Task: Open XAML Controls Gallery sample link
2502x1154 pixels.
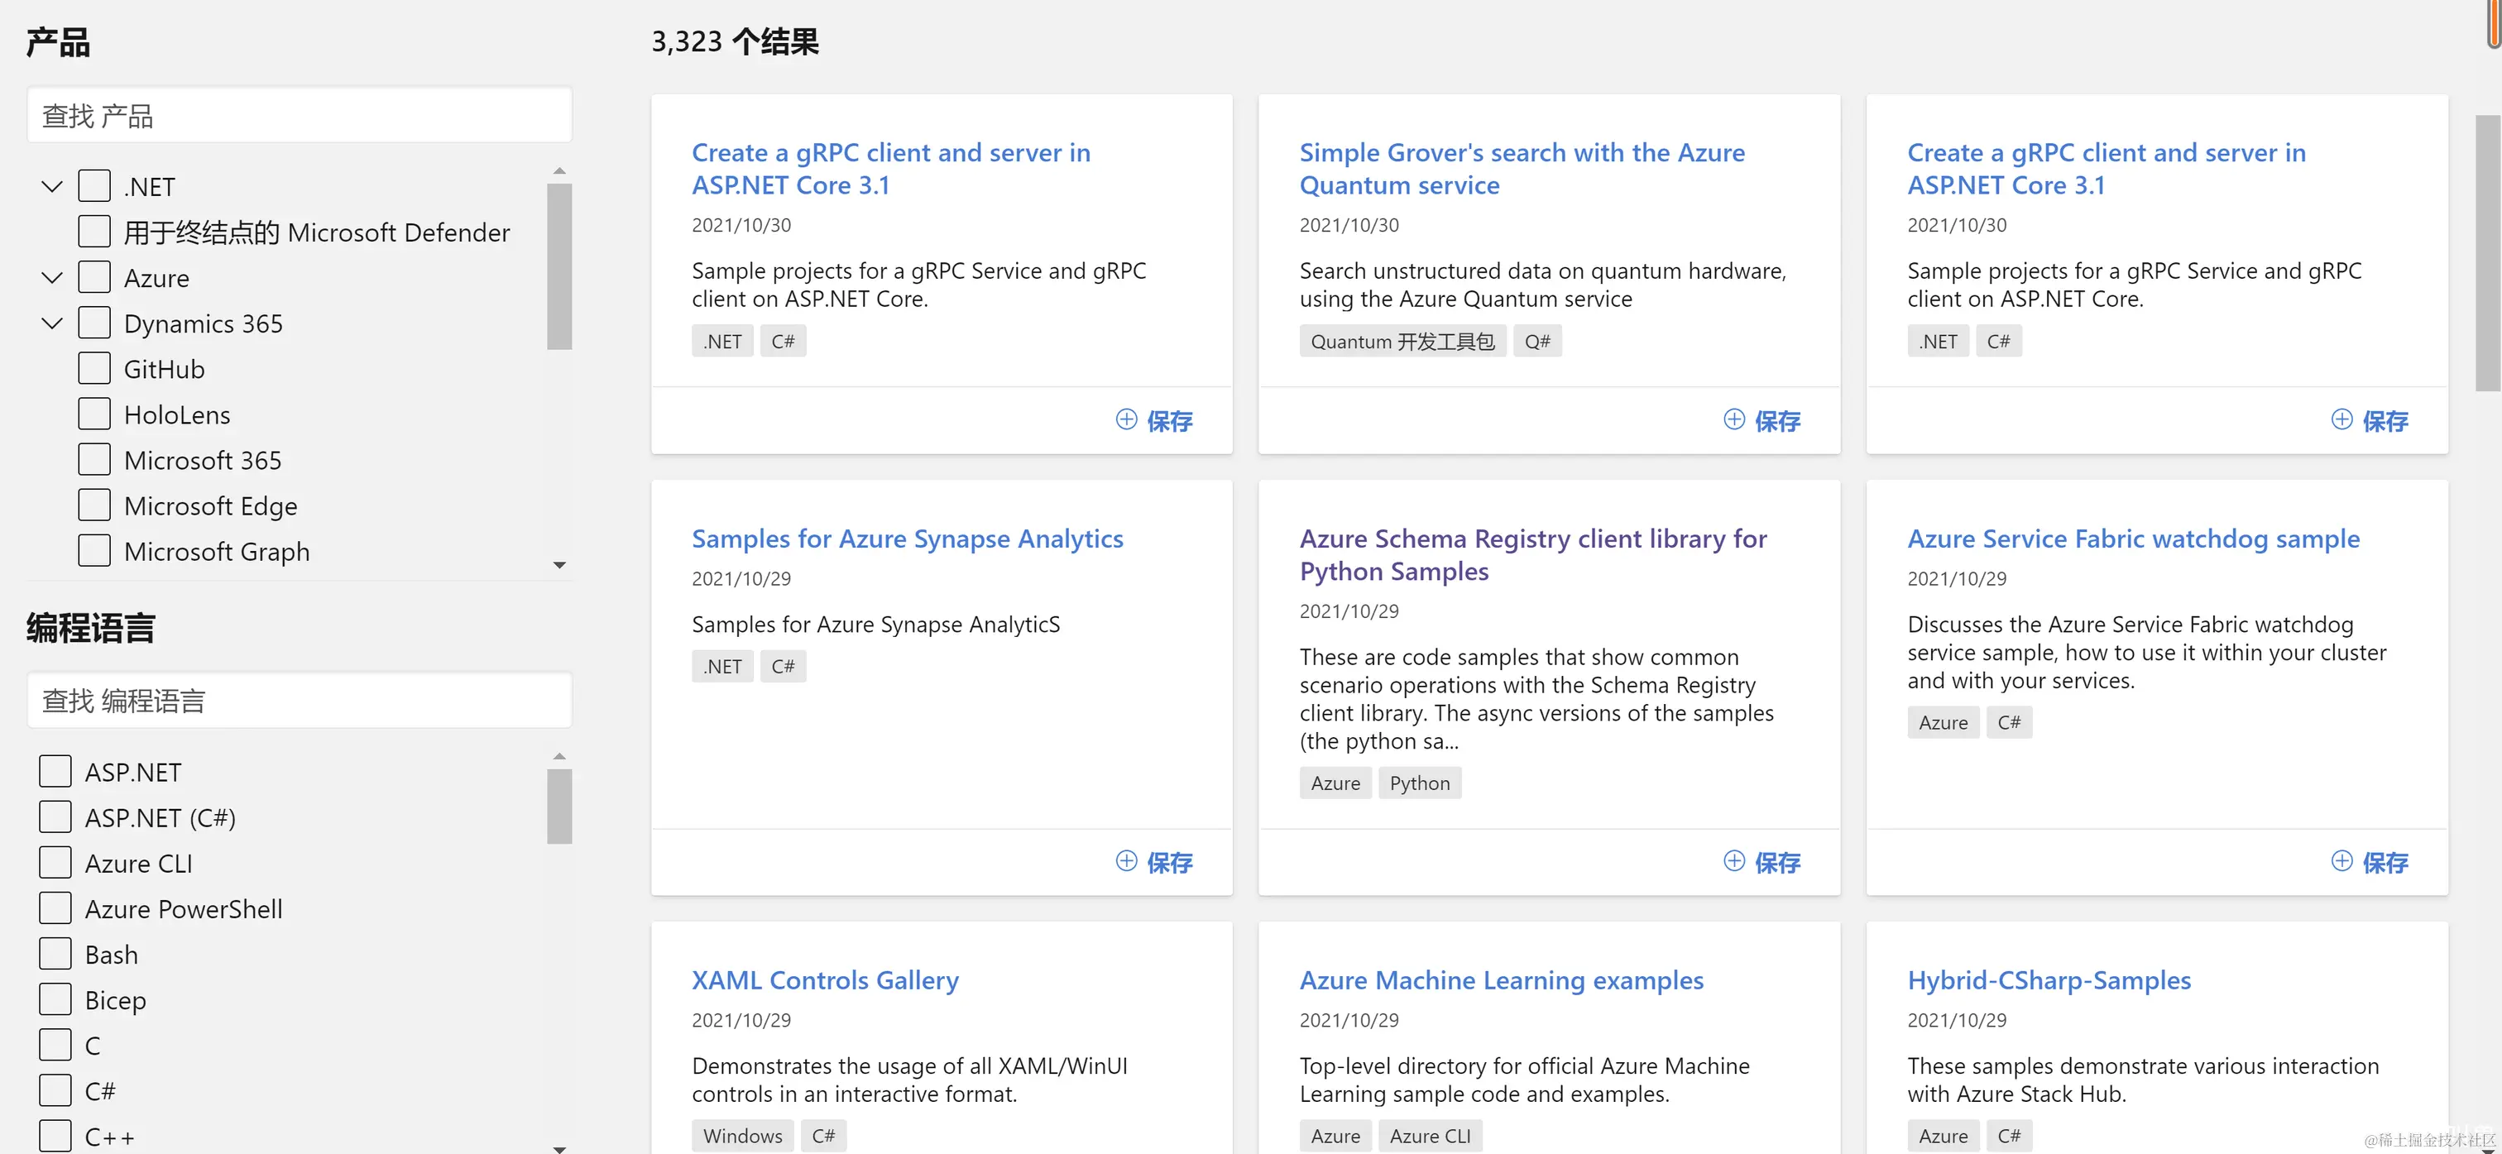Action: [x=825, y=980]
